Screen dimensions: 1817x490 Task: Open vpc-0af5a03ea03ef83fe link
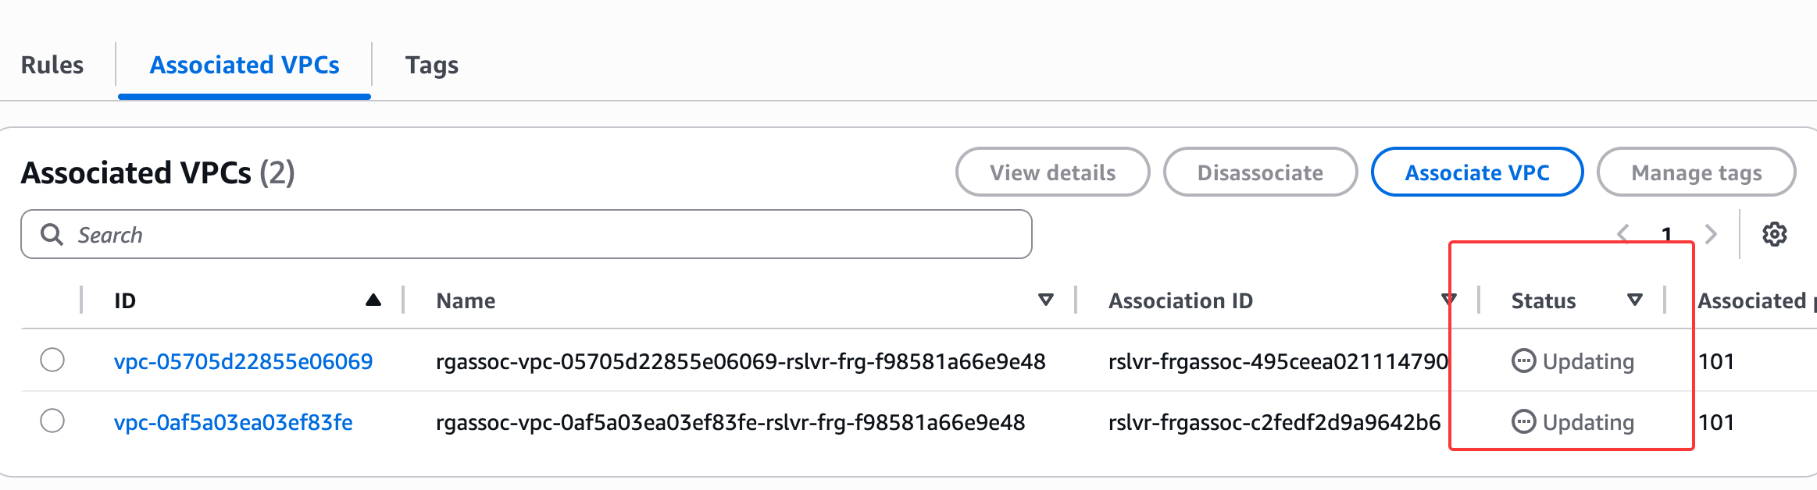pos(233,422)
